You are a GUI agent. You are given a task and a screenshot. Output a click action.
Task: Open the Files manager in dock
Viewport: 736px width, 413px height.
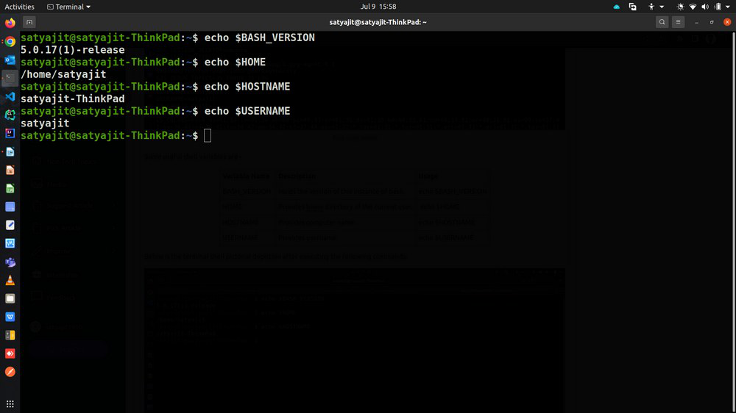(x=10, y=299)
